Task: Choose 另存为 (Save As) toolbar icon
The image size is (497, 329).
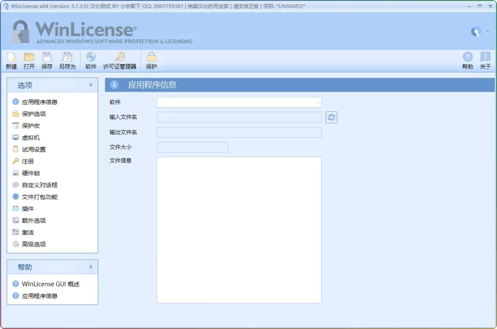Action: click(x=67, y=61)
